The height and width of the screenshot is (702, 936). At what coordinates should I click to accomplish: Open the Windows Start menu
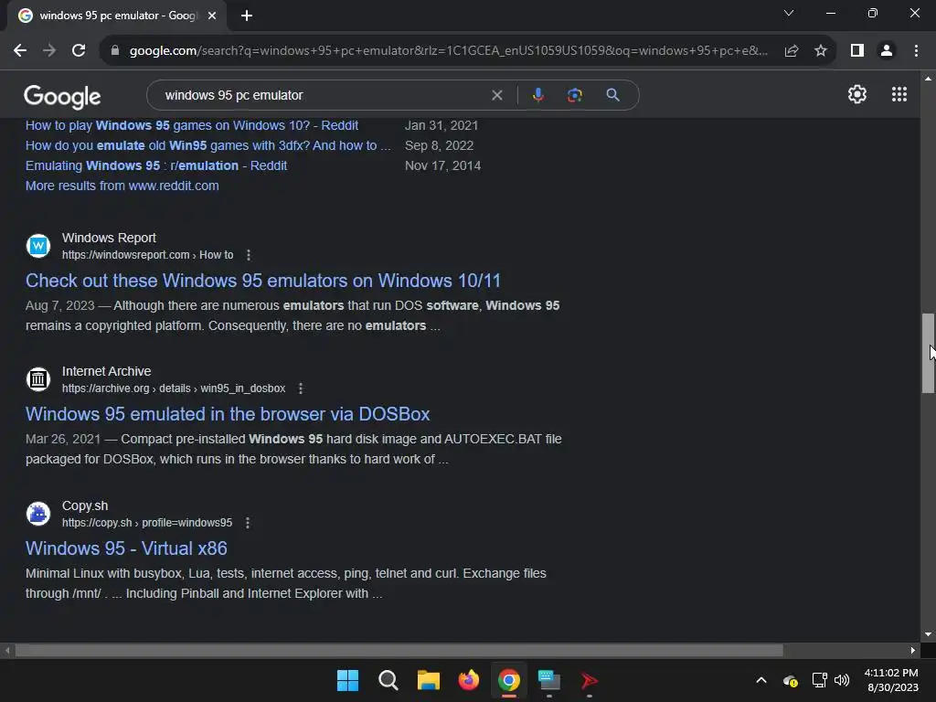[x=347, y=680]
